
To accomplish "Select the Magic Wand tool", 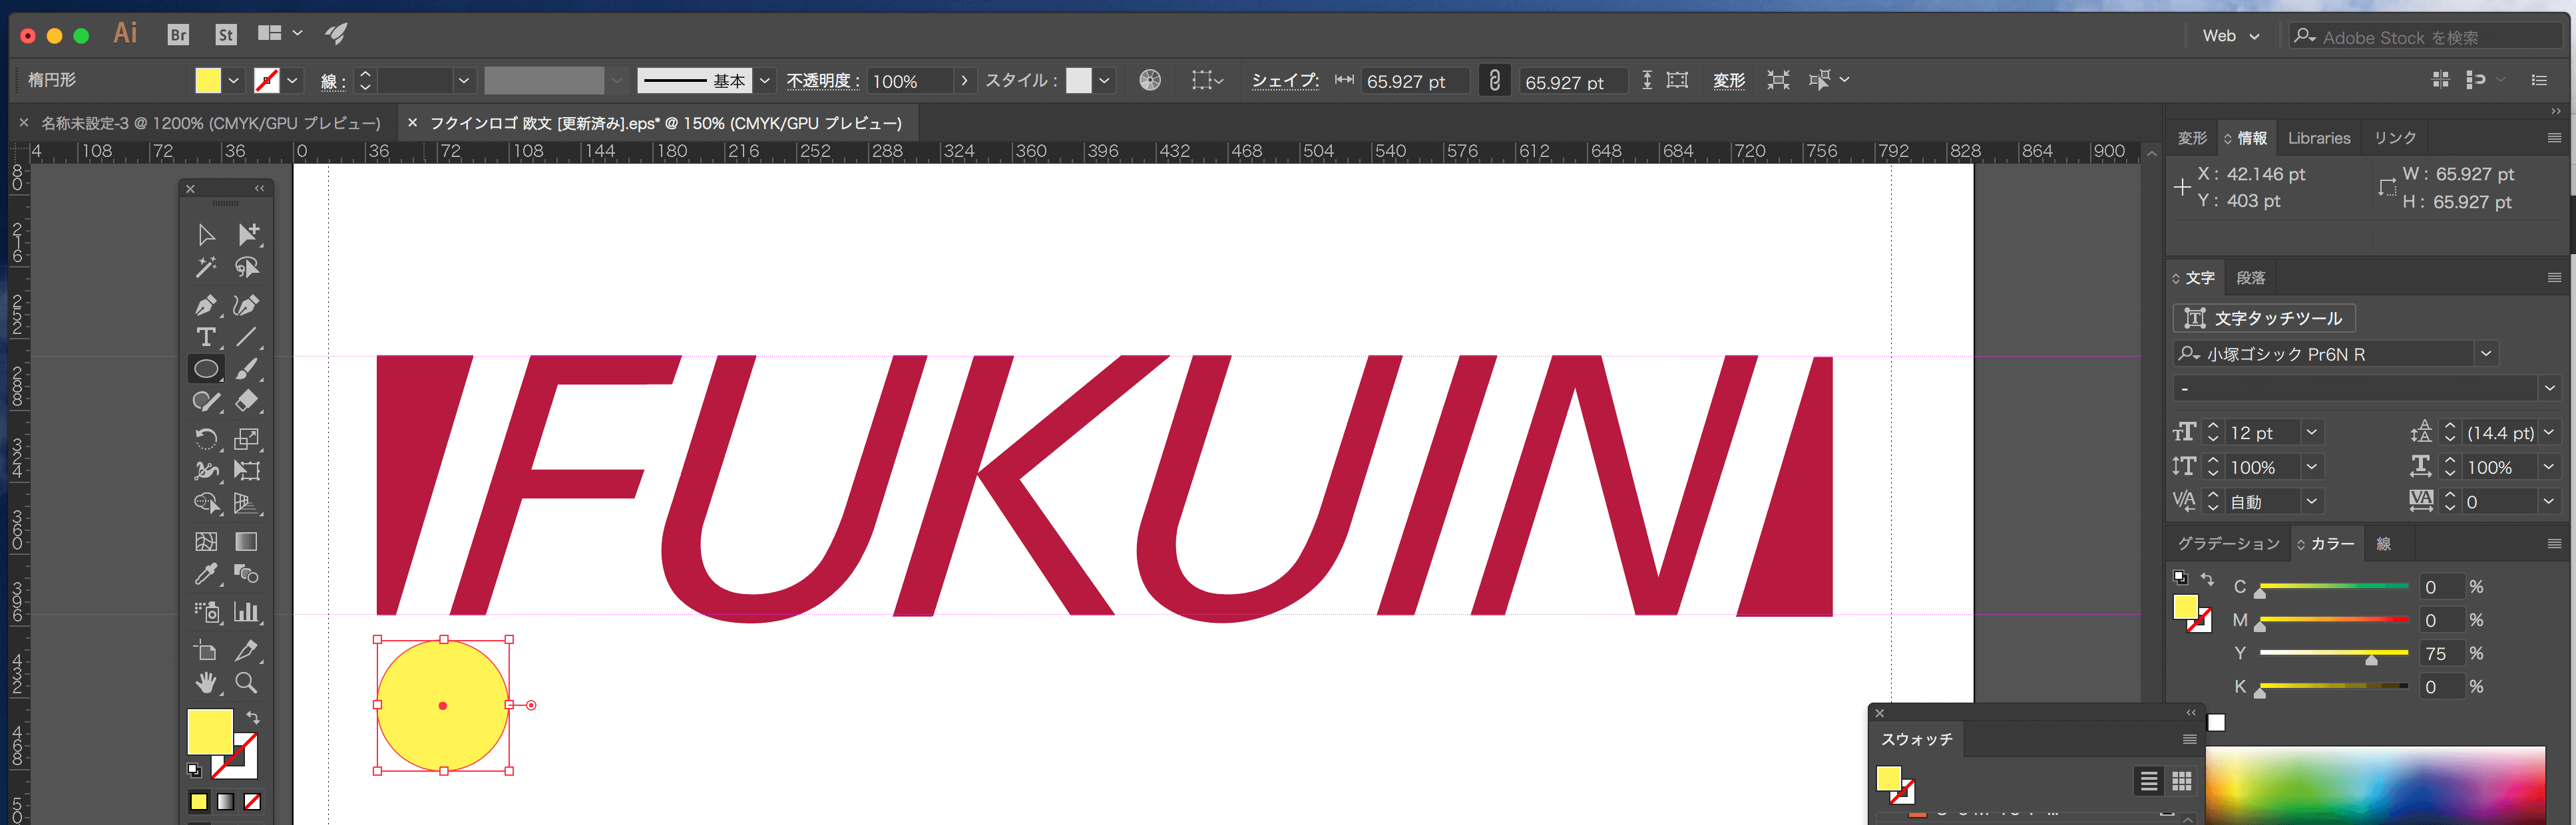I will 206,267.
